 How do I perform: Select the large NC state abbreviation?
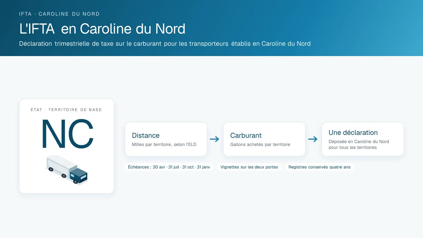pyautogui.click(x=68, y=134)
